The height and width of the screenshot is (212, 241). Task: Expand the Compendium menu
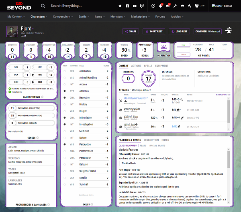tap(63, 16)
